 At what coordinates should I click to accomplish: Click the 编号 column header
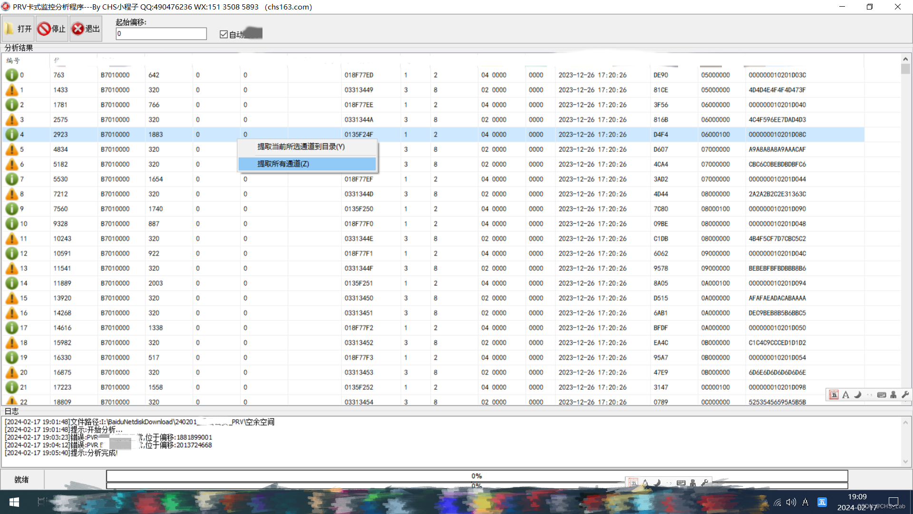click(x=13, y=60)
